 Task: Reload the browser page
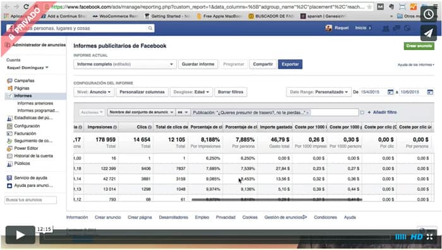(x=26, y=6)
